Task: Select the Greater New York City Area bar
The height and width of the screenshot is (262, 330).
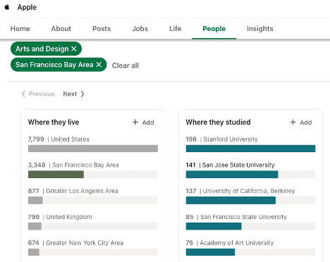Action: point(93,252)
